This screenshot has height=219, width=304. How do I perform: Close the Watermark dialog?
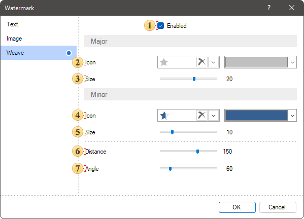click(x=292, y=8)
